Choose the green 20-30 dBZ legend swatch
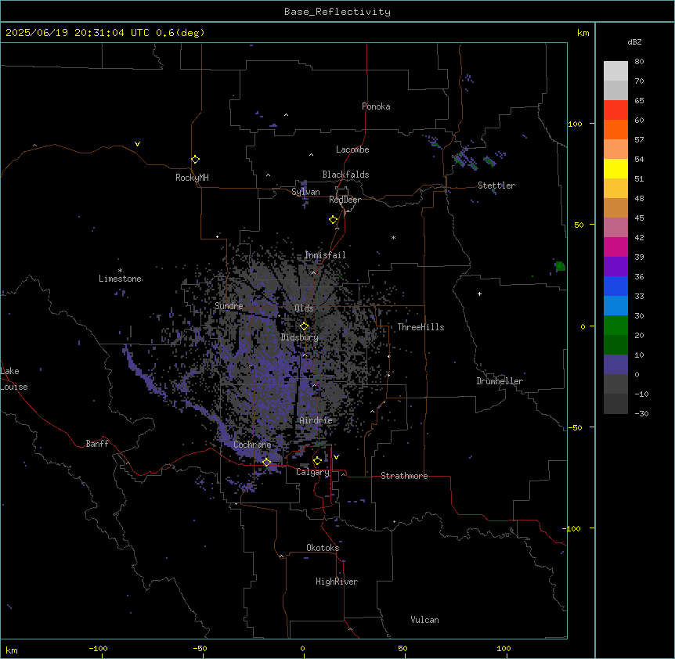This screenshot has height=659, width=675. tap(615, 326)
